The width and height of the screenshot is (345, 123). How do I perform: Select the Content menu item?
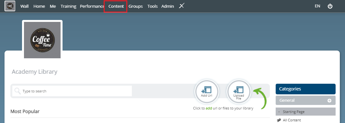point(116,6)
